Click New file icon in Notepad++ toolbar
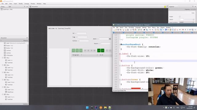 (114, 30)
